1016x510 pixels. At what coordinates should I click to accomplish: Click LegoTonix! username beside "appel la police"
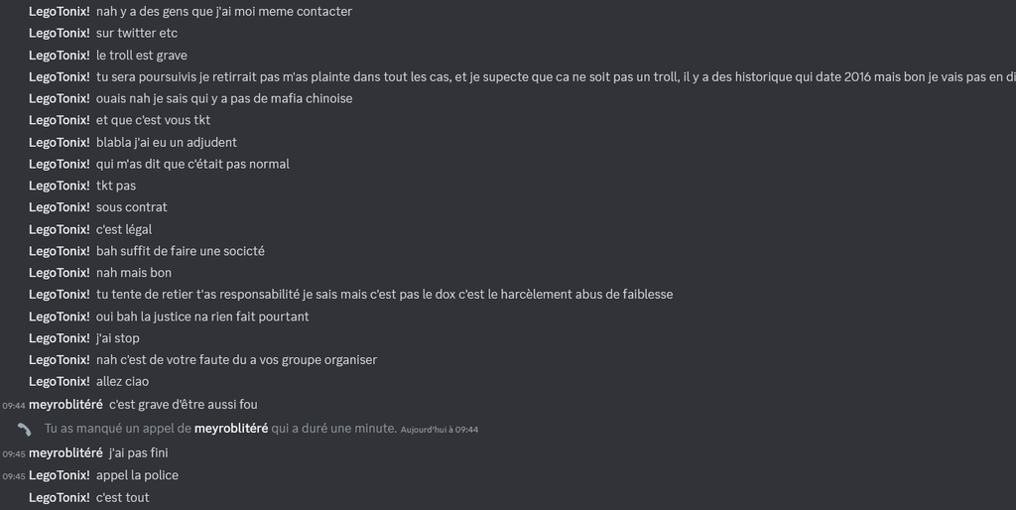point(59,475)
